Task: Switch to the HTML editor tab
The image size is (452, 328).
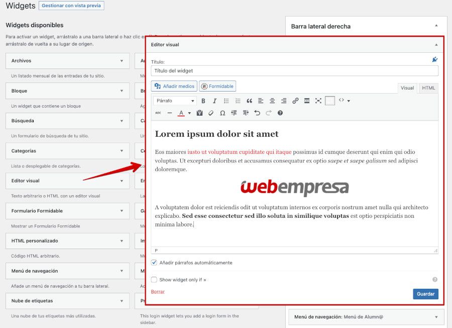Action: point(428,88)
